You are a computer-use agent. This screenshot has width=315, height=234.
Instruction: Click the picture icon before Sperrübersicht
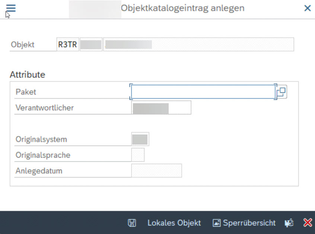217,223
